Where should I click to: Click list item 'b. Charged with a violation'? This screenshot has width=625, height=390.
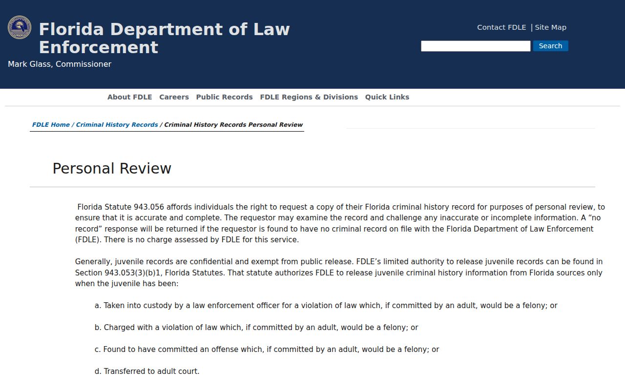pos(256,328)
